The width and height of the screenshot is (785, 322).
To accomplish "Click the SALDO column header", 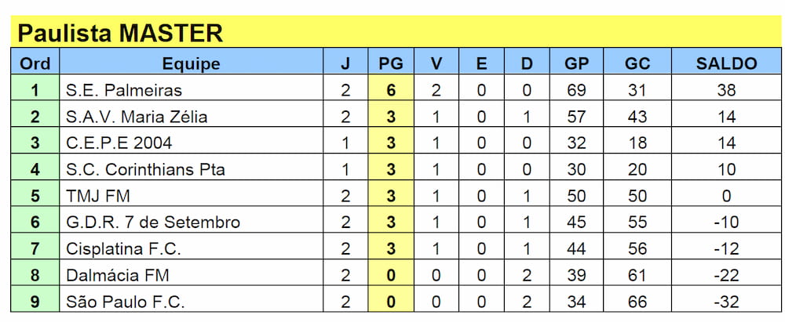I will pos(726,63).
